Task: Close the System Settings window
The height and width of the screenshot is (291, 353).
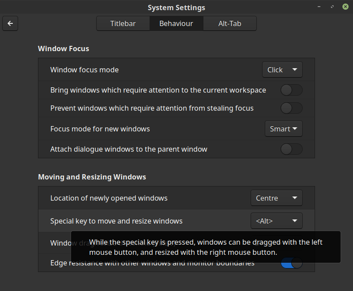Action: (x=345, y=7)
